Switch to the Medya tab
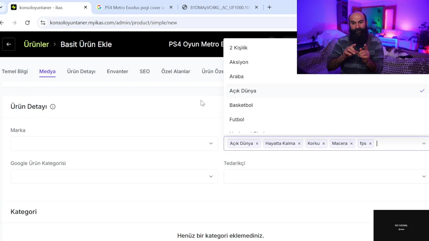The image size is (429, 241). pos(47,71)
